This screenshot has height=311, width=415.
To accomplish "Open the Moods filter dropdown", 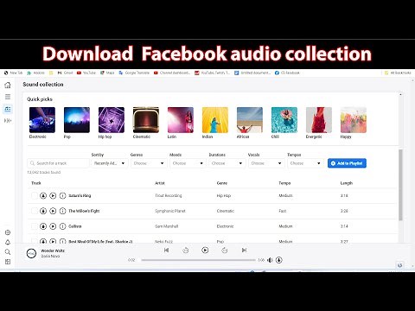I will [188, 163].
